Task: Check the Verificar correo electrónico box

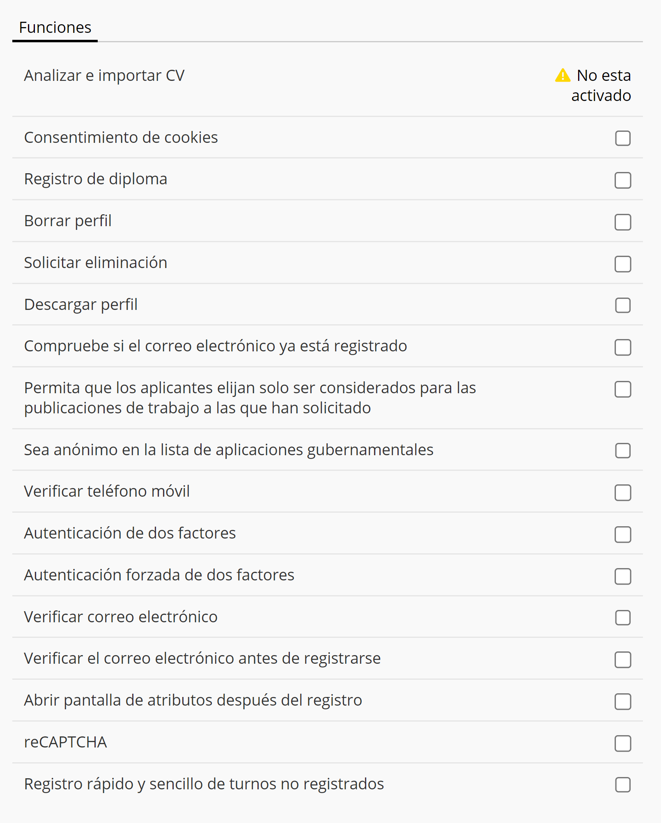Action: coord(622,618)
